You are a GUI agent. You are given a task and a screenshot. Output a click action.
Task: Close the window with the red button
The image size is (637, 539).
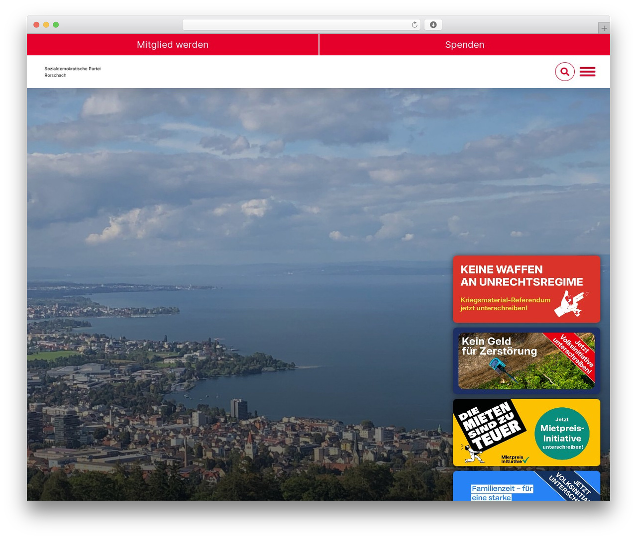click(36, 25)
